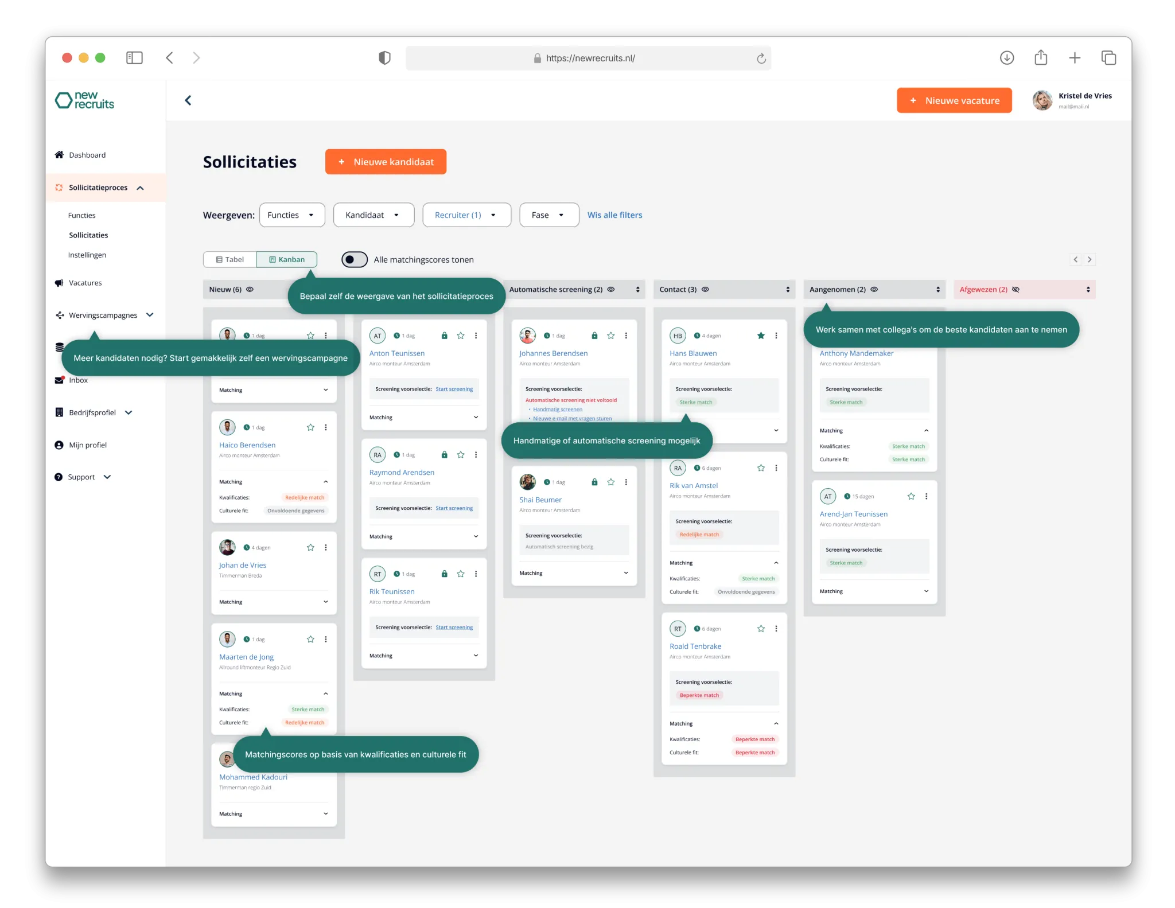Click the Nieuwe kandidaat button

(386, 161)
